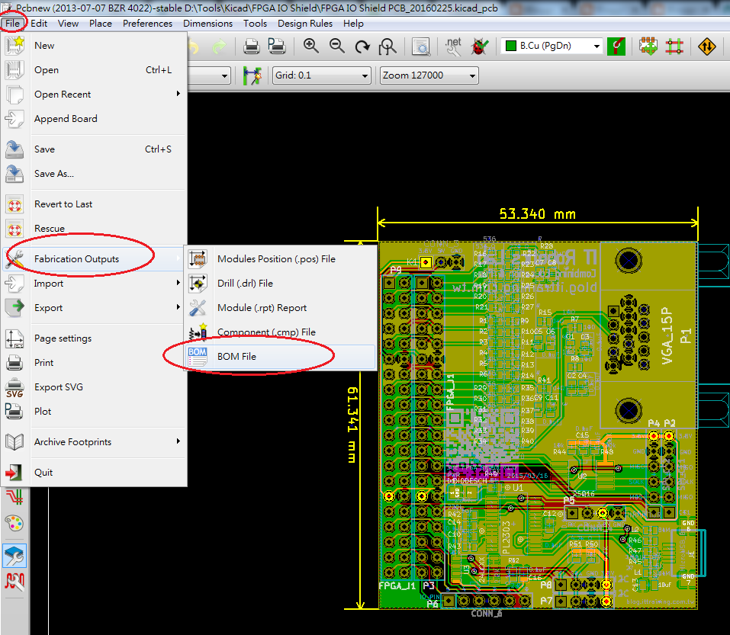Click the Mode track autorouting icon
The image size is (730, 635).
pyautogui.click(x=674, y=46)
